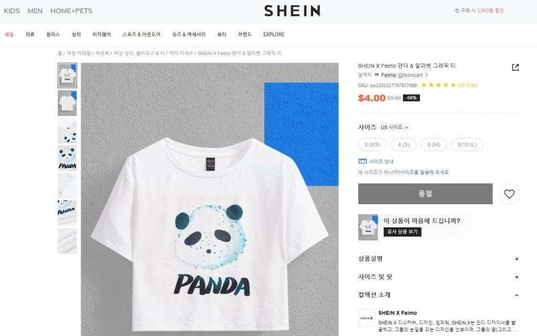Open the US 사이즈 dropdown
537x336 pixels.
395,127
